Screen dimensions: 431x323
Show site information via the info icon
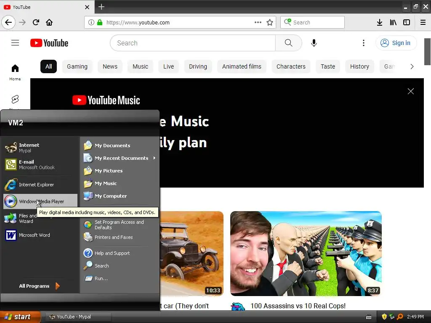(x=91, y=22)
